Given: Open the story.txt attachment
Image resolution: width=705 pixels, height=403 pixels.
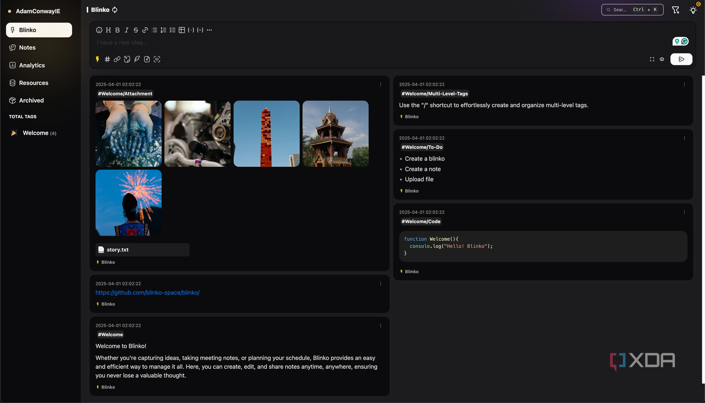Looking at the screenshot, I should pos(142,250).
